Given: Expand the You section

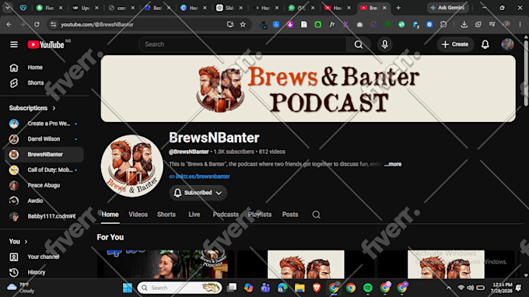Looking at the screenshot, I should (x=18, y=242).
